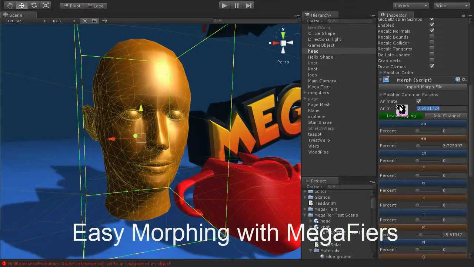Click the 'ch' channel header bar
The width and height of the screenshot is (474, 267).
click(x=423, y=153)
